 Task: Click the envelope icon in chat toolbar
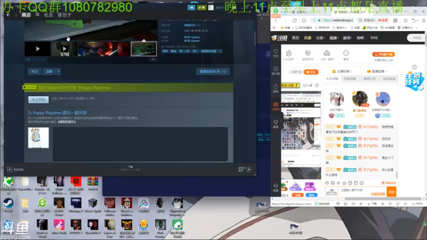(x=333, y=183)
